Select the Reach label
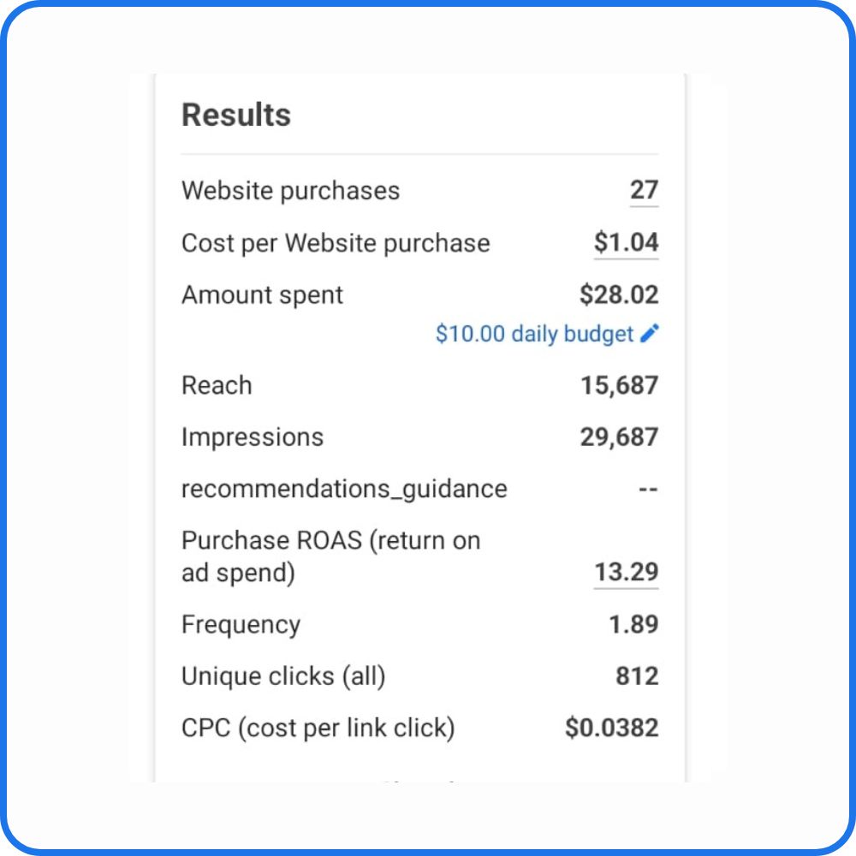The image size is (856, 856). coord(217,385)
